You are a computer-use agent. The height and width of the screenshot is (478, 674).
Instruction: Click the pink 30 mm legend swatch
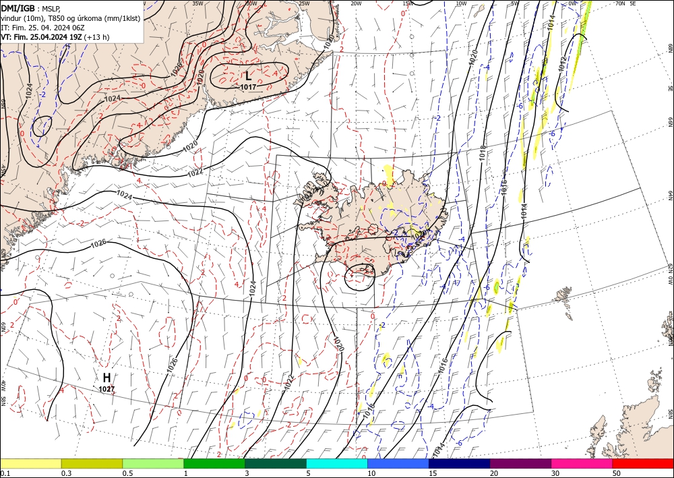click(582, 463)
